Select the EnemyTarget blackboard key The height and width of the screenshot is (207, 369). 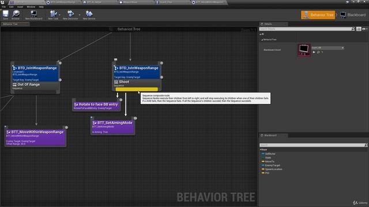tap(272, 166)
